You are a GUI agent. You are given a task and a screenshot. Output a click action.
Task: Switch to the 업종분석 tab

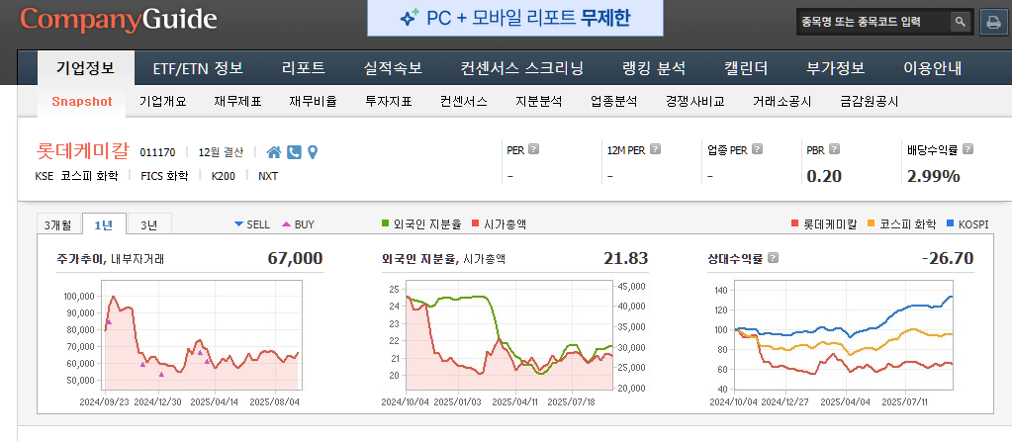(613, 102)
